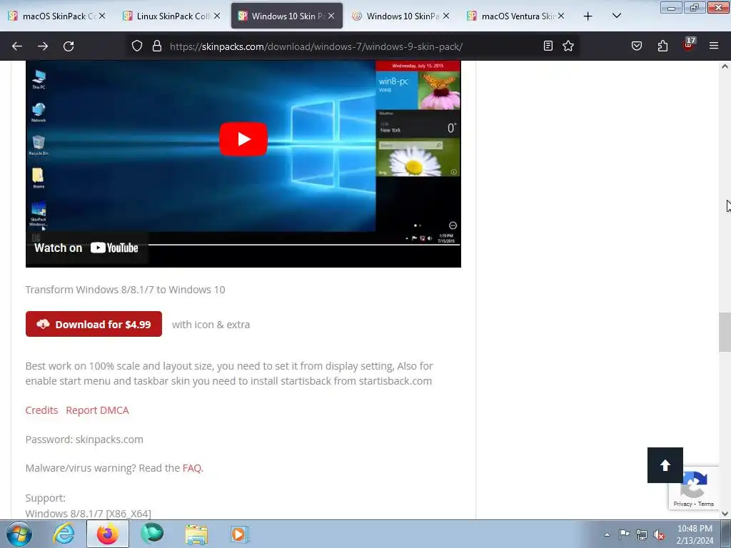Switch to macOS SkinPack tab
The image size is (731, 548).
(57, 16)
